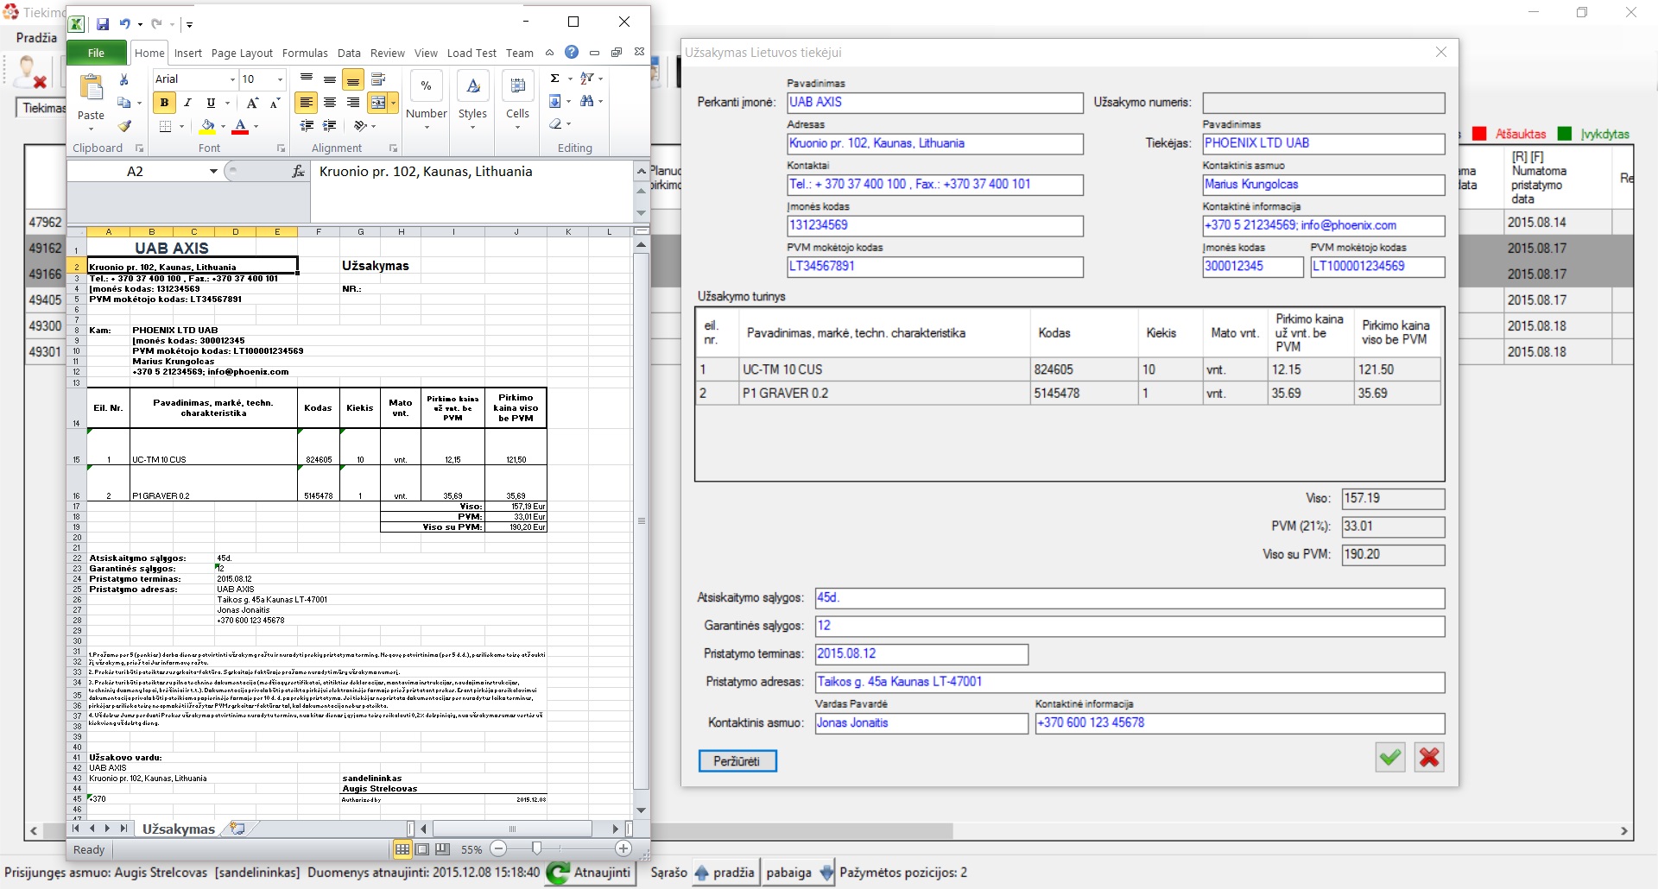Viewport: 1658px width, 889px height.
Task: Open the Number group dropdown
Action: point(427,128)
